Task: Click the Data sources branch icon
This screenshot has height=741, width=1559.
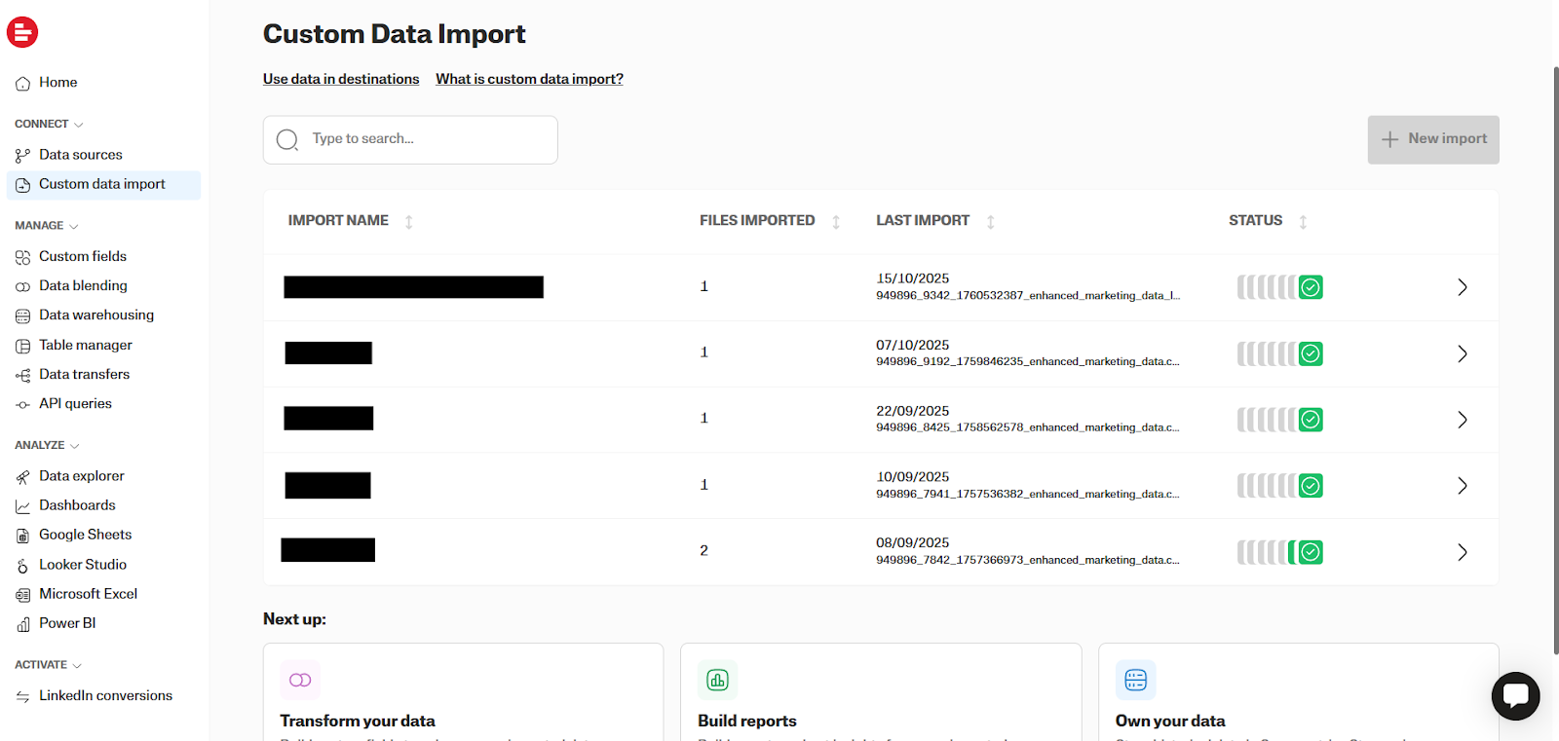Action: [x=22, y=156]
